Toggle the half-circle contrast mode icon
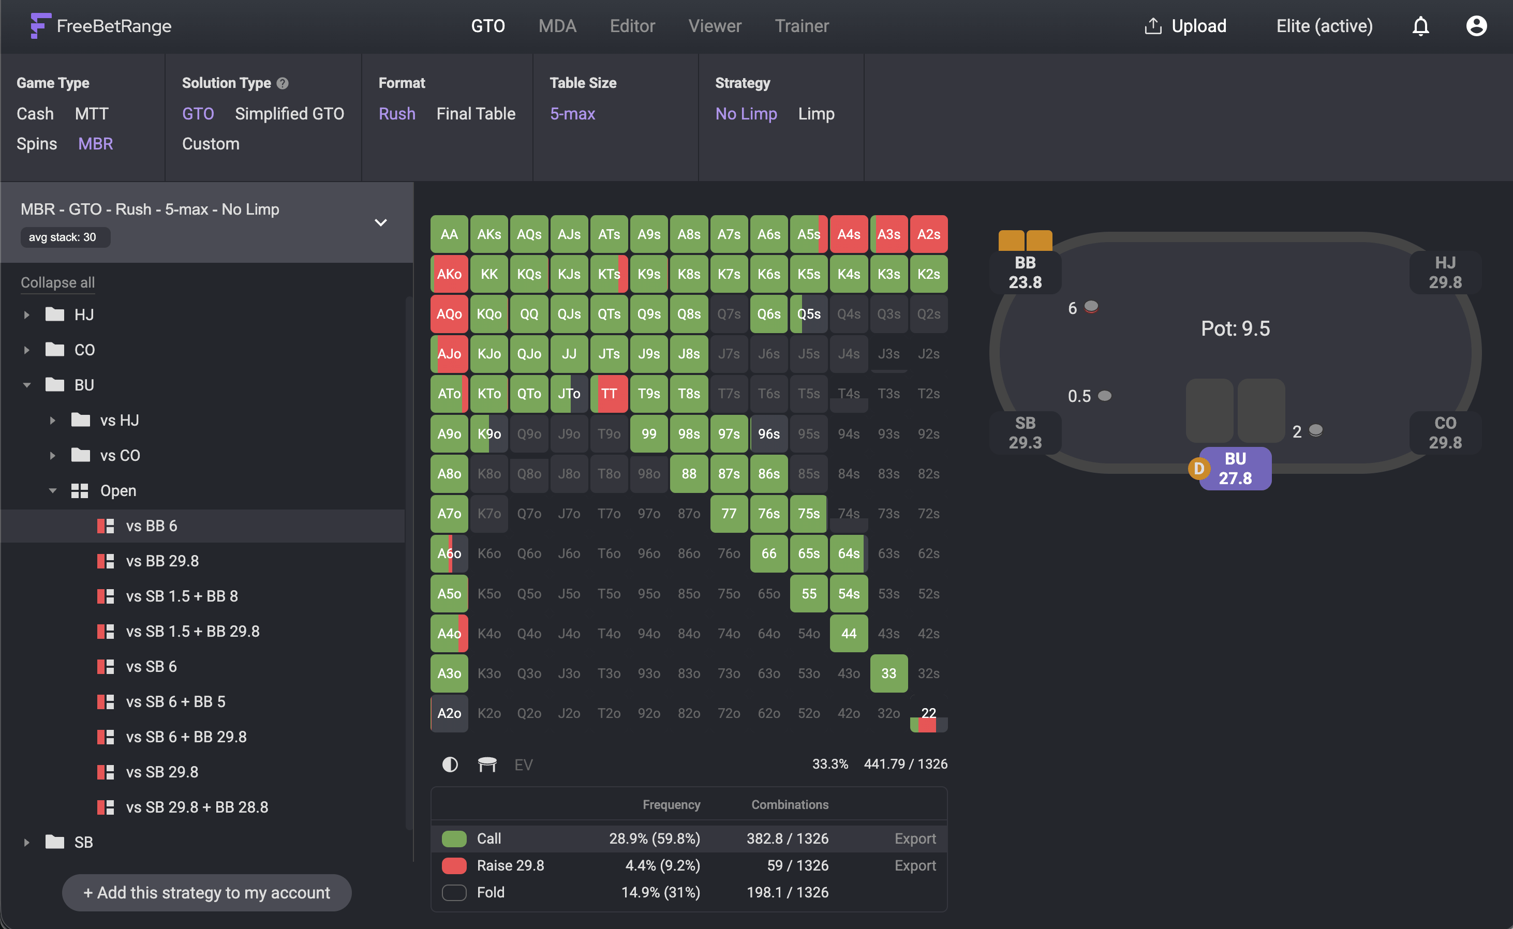 click(x=450, y=765)
